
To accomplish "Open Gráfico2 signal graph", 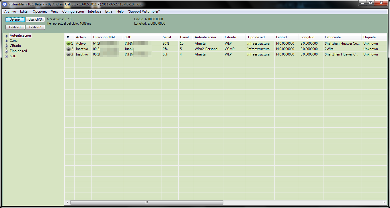I will (x=35, y=27).
